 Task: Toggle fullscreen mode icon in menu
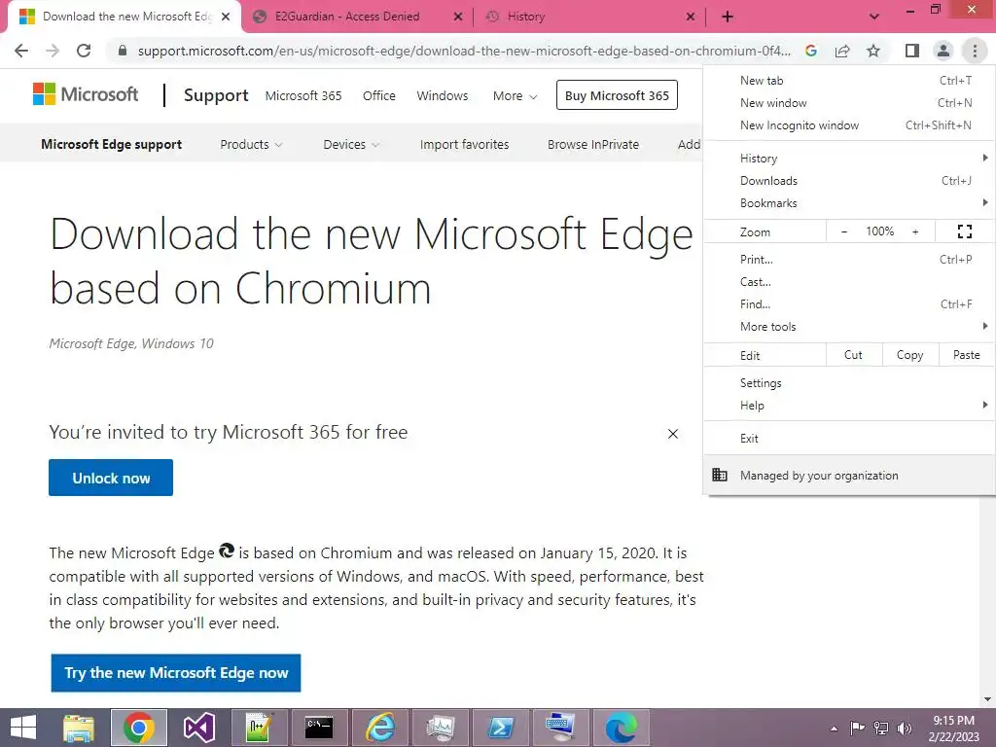click(x=964, y=231)
